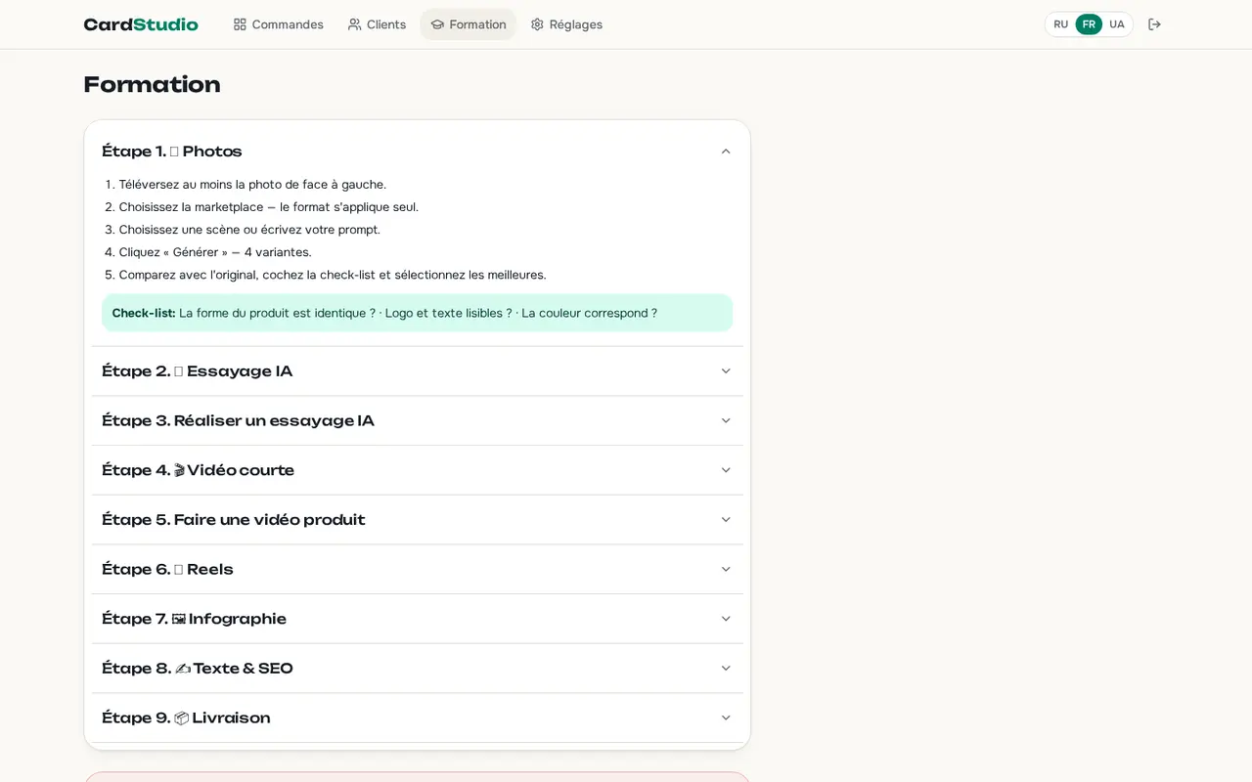Select the FR language option

click(1089, 24)
